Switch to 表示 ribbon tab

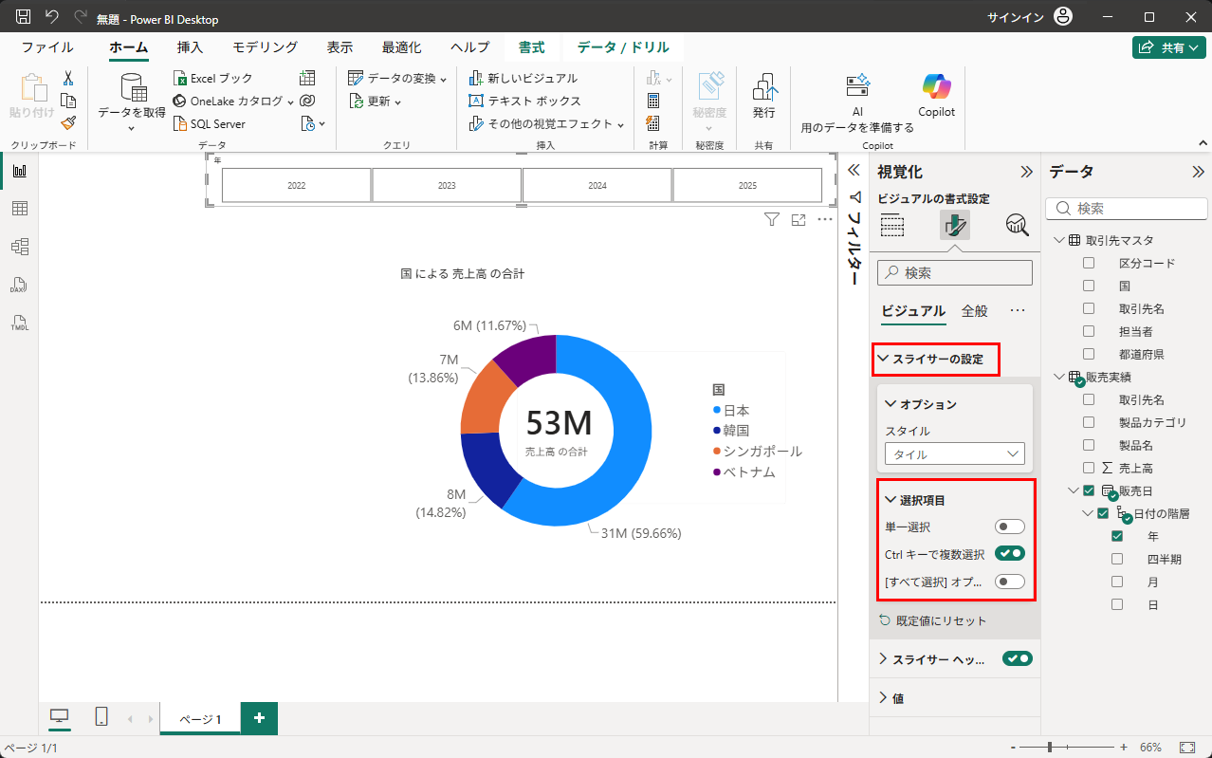point(340,47)
